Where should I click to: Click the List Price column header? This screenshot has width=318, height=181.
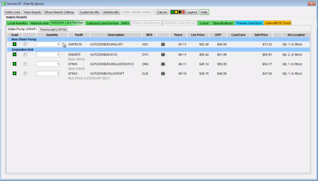pos(198,35)
